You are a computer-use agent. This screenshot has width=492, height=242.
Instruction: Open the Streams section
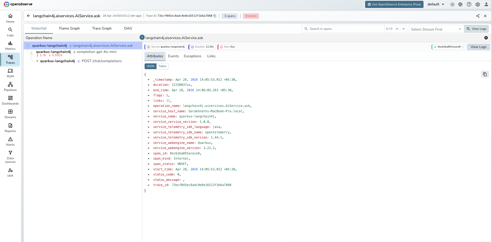click(x=10, y=114)
